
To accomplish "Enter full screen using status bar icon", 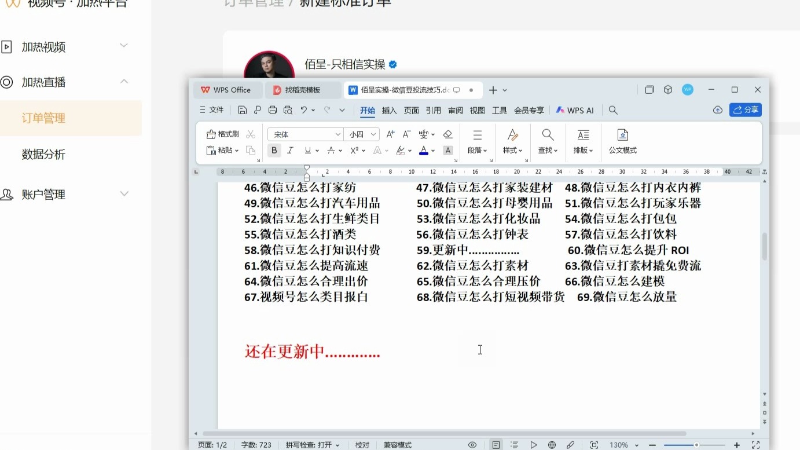I will [755, 445].
